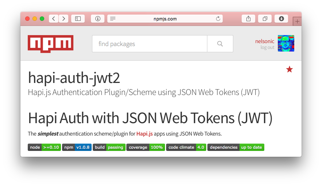The width and height of the screenshot is (322, 186).
Task: Maximize window with green button
Action: pyautogui.click(x=42, y=19)
